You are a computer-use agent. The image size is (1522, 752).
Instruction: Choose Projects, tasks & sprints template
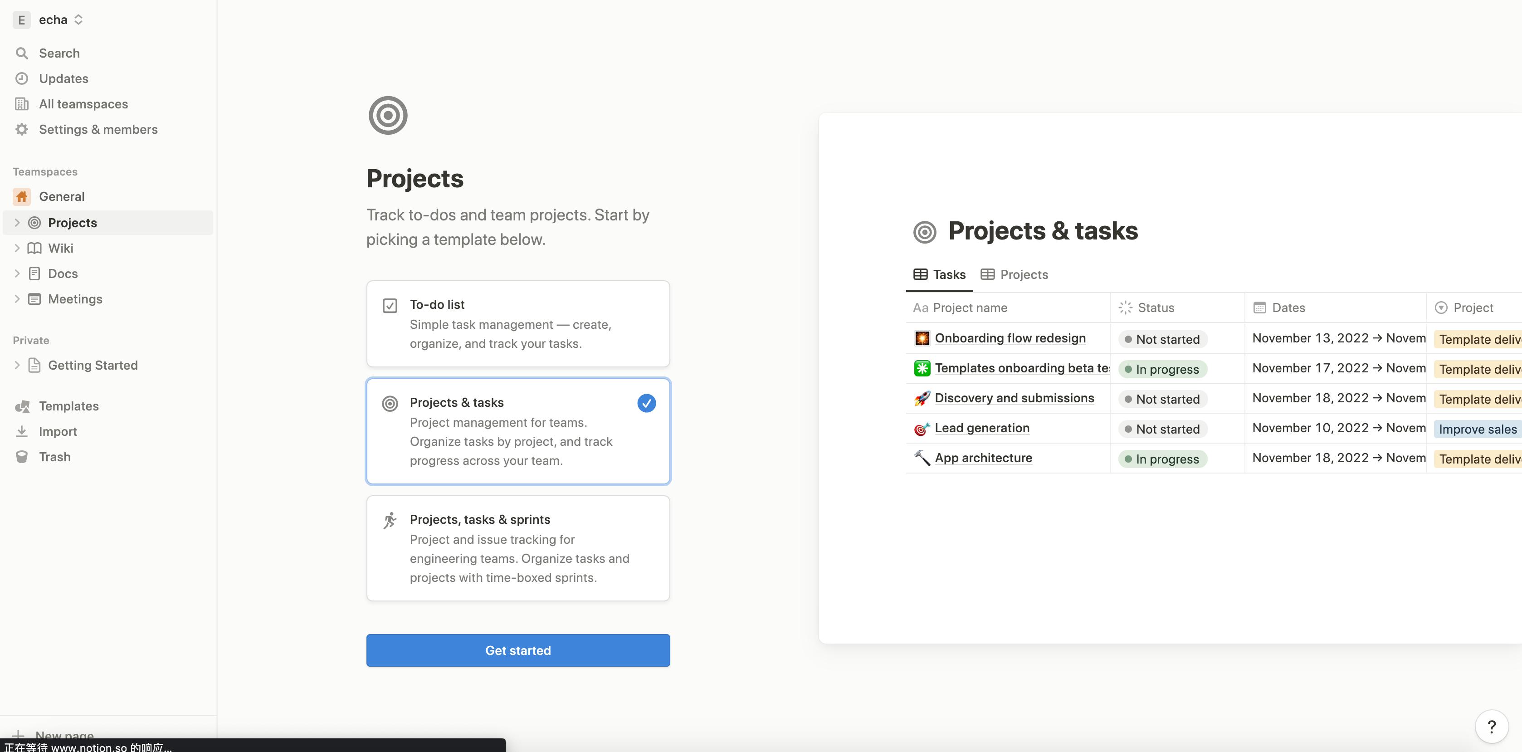517,548
